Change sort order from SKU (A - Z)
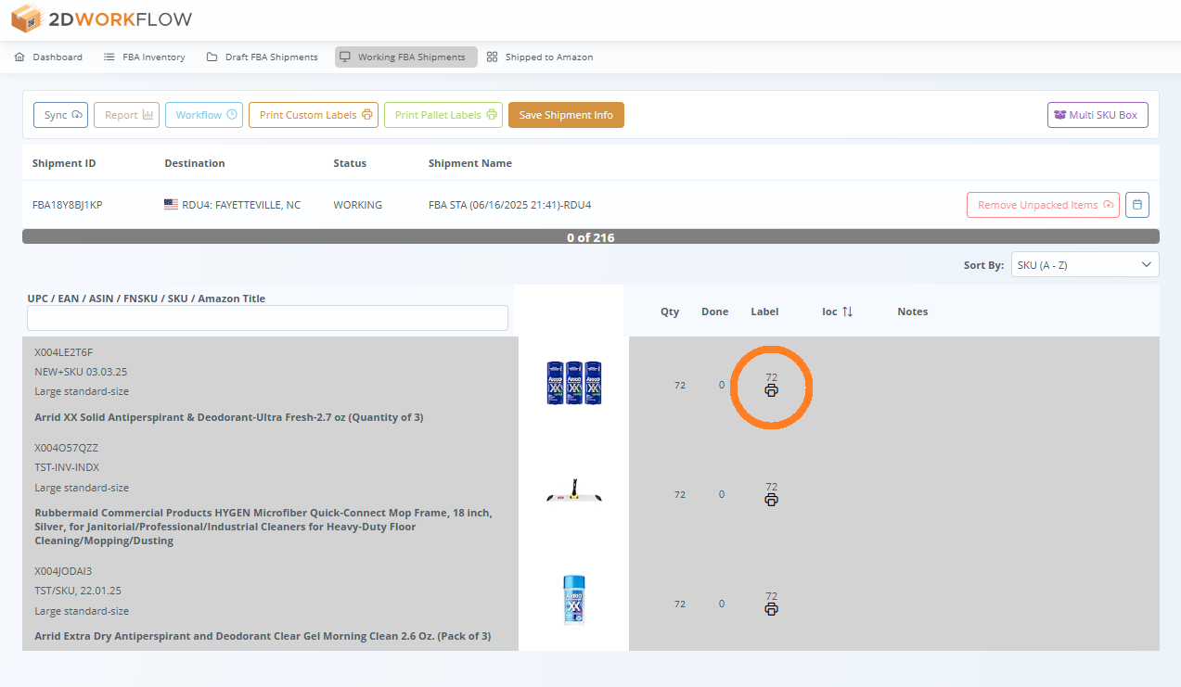 (1084, 264)
